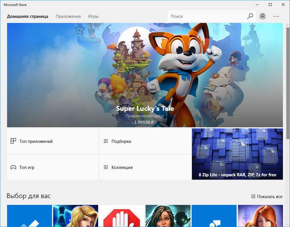Open the Топ игр tile
This screenshot has height=227, width=290.
tap(52, 167)
